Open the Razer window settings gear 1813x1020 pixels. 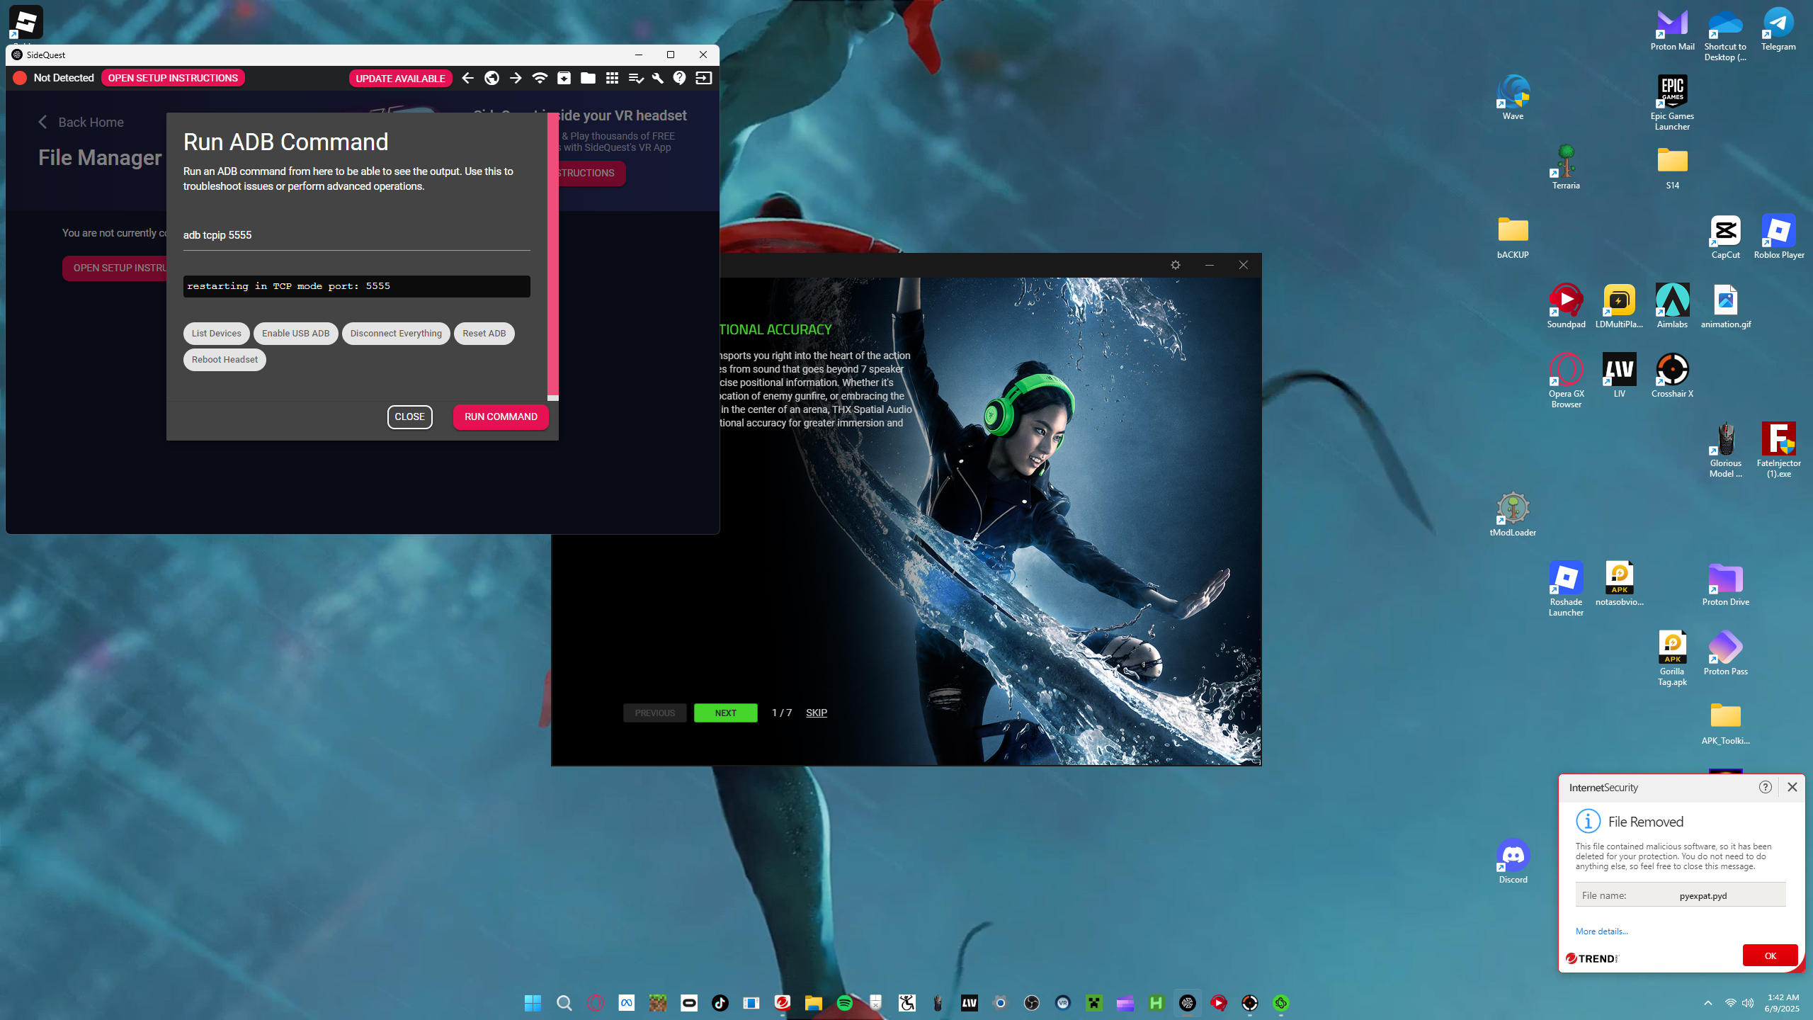point(1176,265)
